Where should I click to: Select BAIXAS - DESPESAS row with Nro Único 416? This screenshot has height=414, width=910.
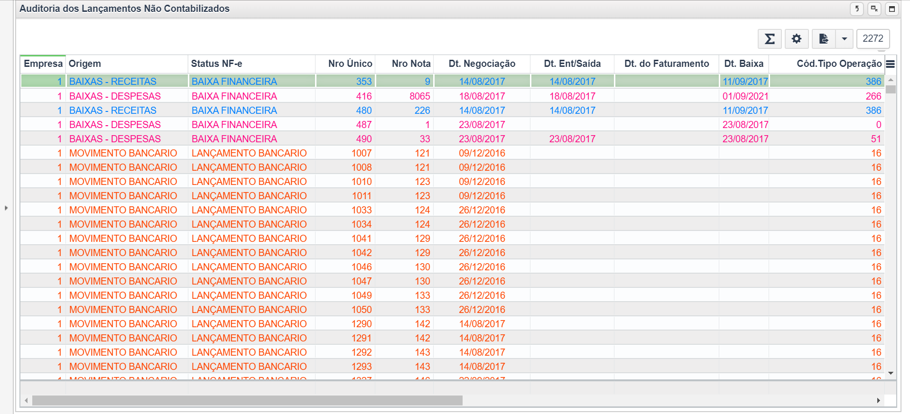(x=452, y=96)
